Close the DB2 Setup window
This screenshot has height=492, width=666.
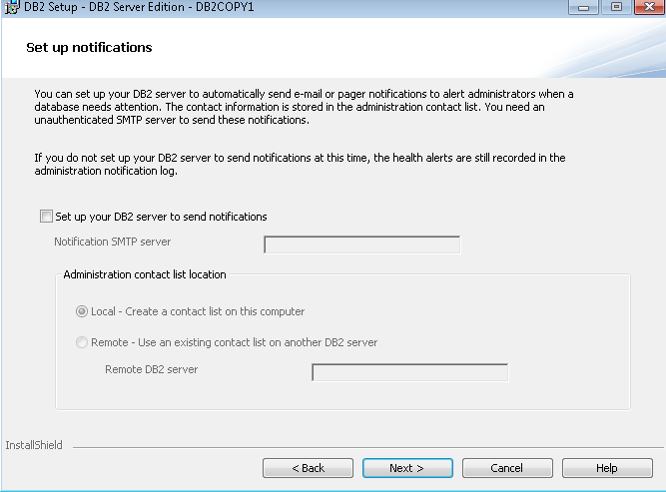coord(649,7)
